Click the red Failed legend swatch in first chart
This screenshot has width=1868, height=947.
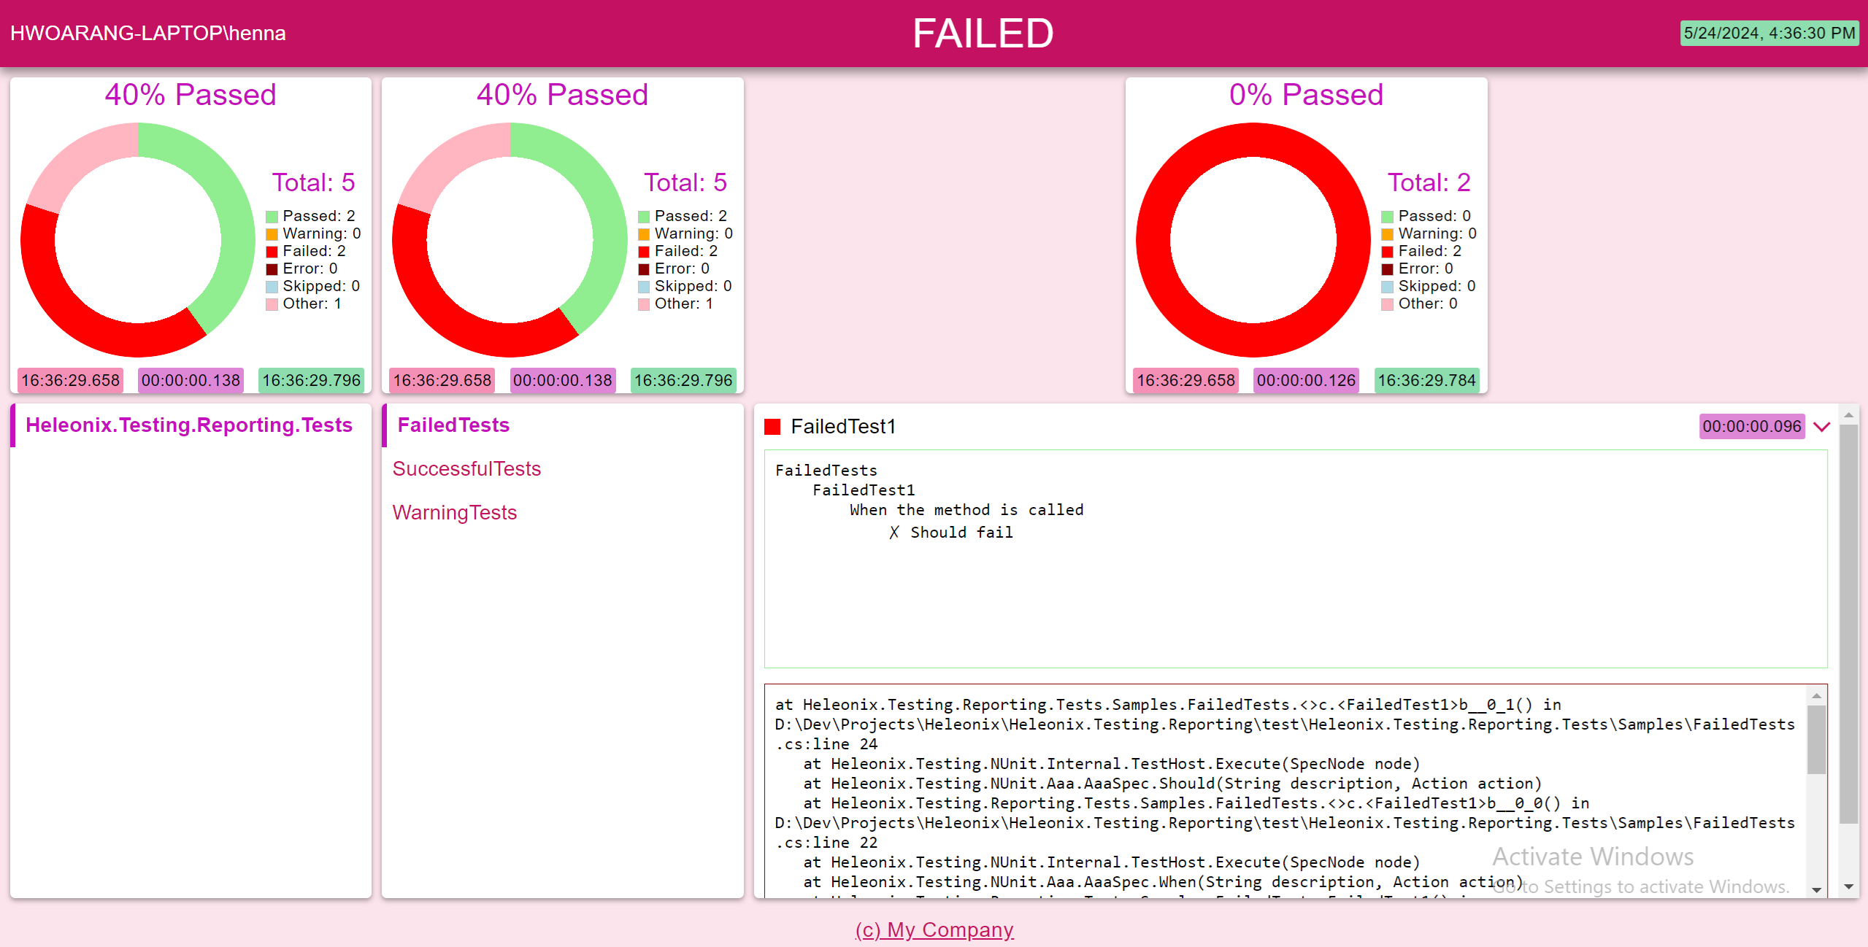[272, 252]
